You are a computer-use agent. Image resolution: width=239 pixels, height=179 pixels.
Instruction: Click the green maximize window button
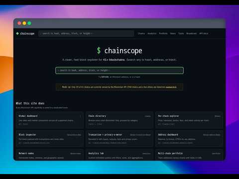pos(29,23)
